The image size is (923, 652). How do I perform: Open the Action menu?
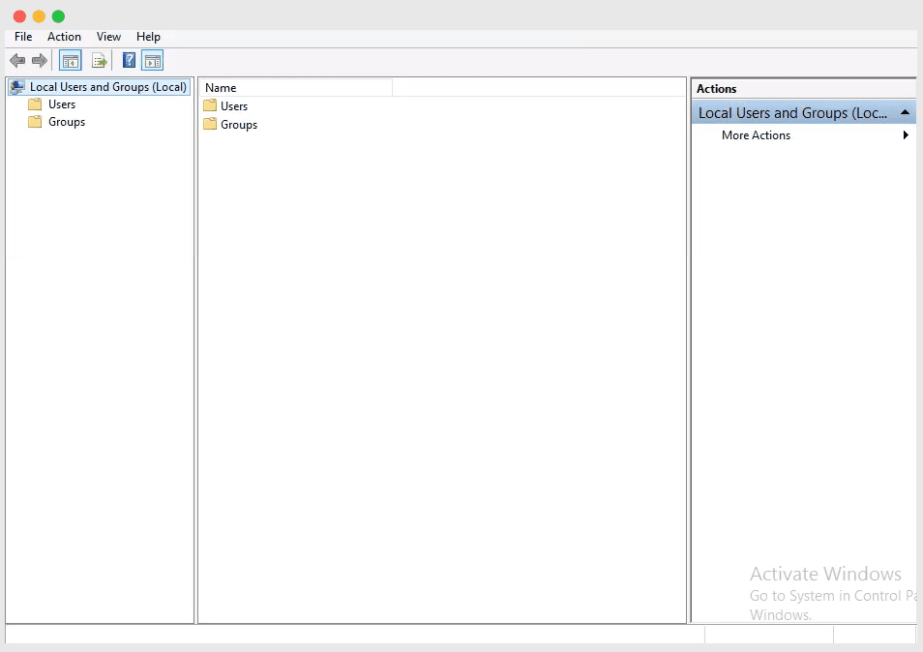tap(64, 37)
